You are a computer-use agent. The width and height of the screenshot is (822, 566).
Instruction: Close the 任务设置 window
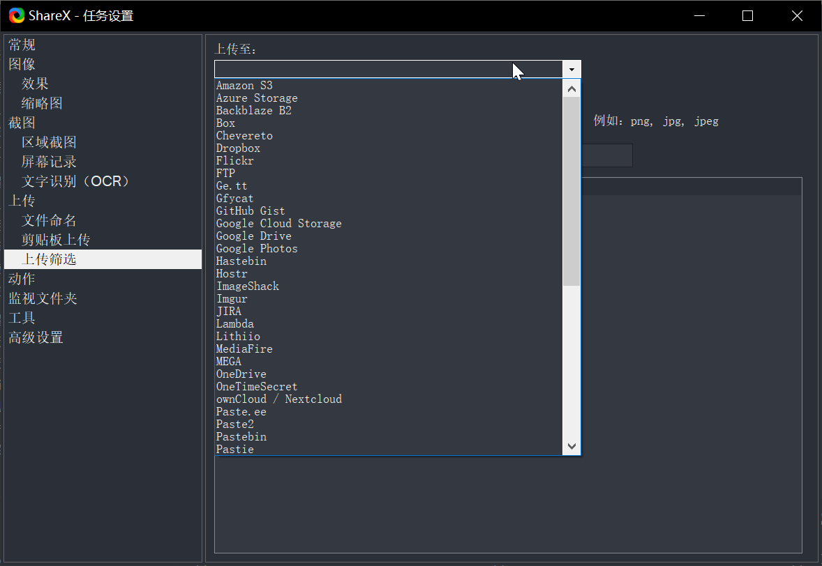[797, 16]
